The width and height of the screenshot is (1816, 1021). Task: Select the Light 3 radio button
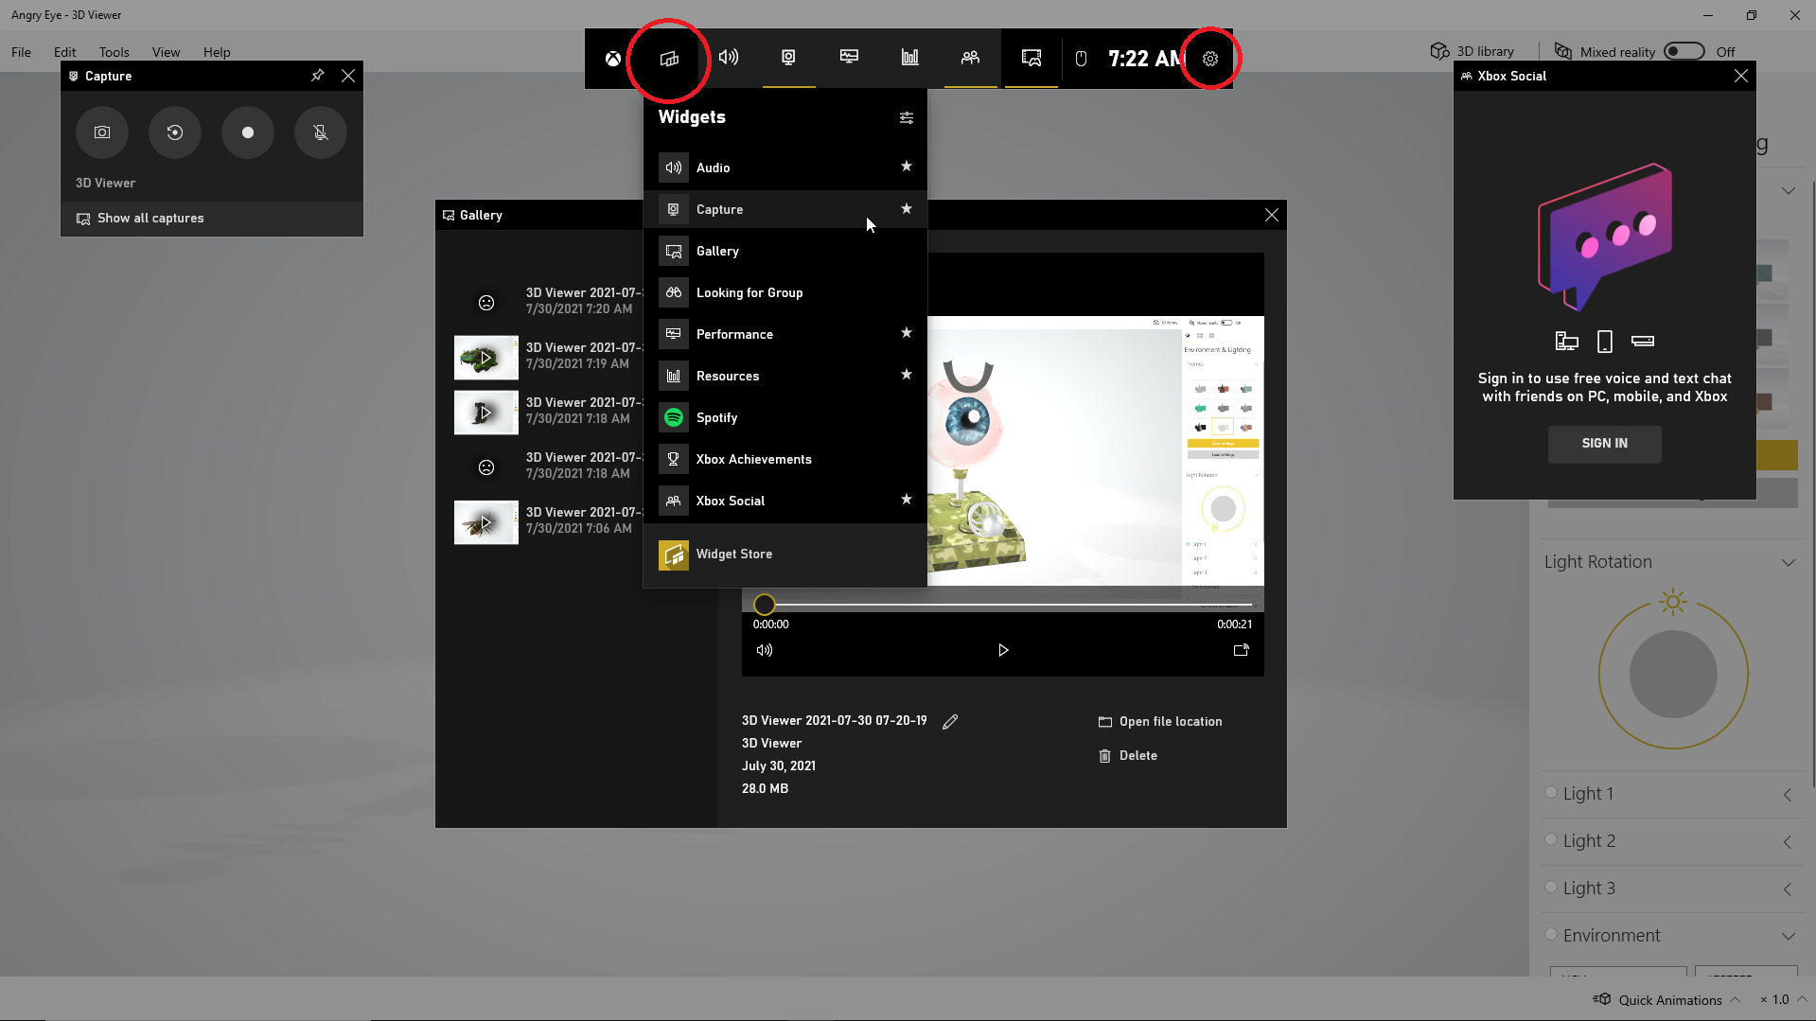[x=1551, y=888]
